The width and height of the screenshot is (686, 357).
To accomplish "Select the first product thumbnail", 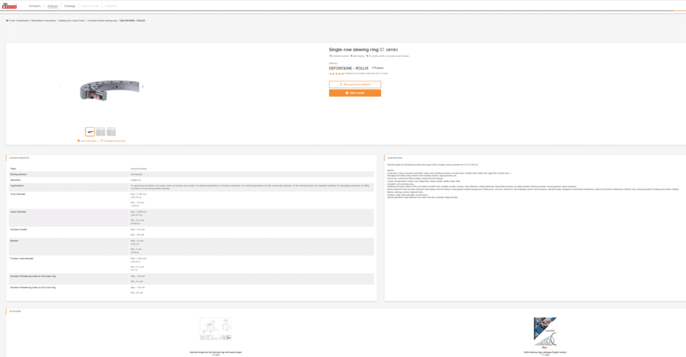I will point(90,132).
